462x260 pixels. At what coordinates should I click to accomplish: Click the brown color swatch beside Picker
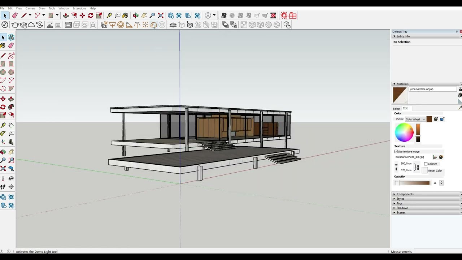(x=429, y=119)
